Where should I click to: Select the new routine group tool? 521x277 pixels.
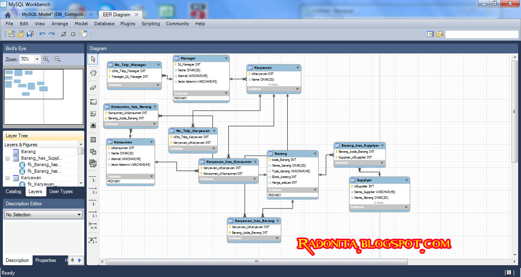tap(93, 163)
